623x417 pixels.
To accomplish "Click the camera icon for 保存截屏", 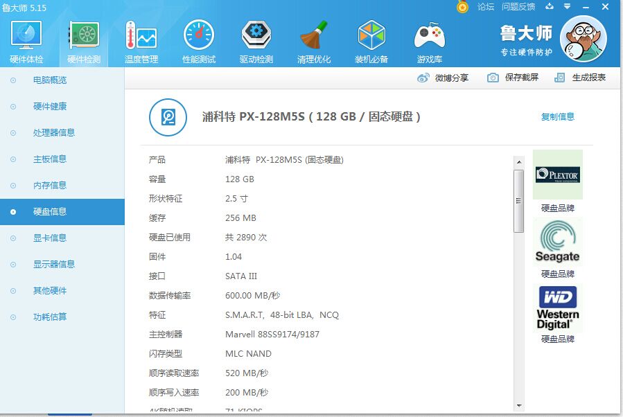I will pyautogui.click(x=493, y=78).
